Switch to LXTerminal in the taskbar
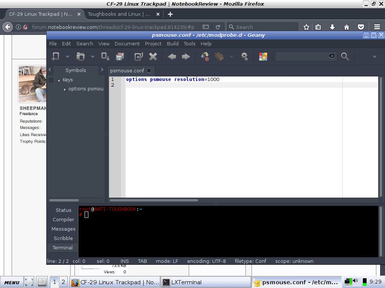The width and height of the screenshot is (385, 288). [x=206, y=282]
